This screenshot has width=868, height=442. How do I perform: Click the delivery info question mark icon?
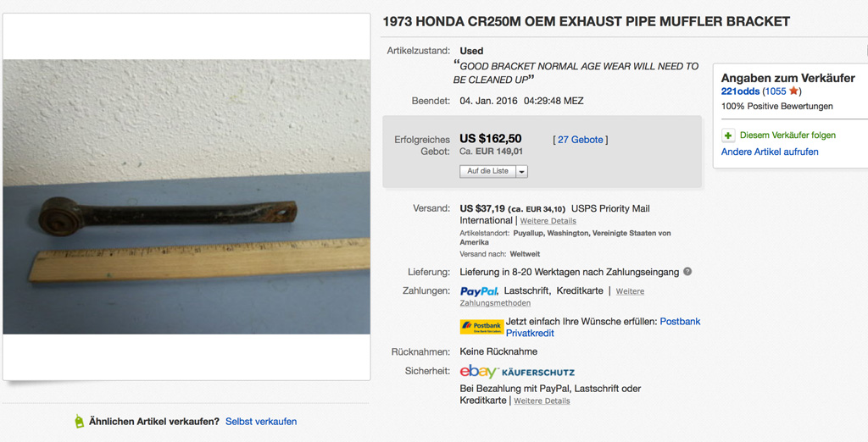tap(687, 272)
